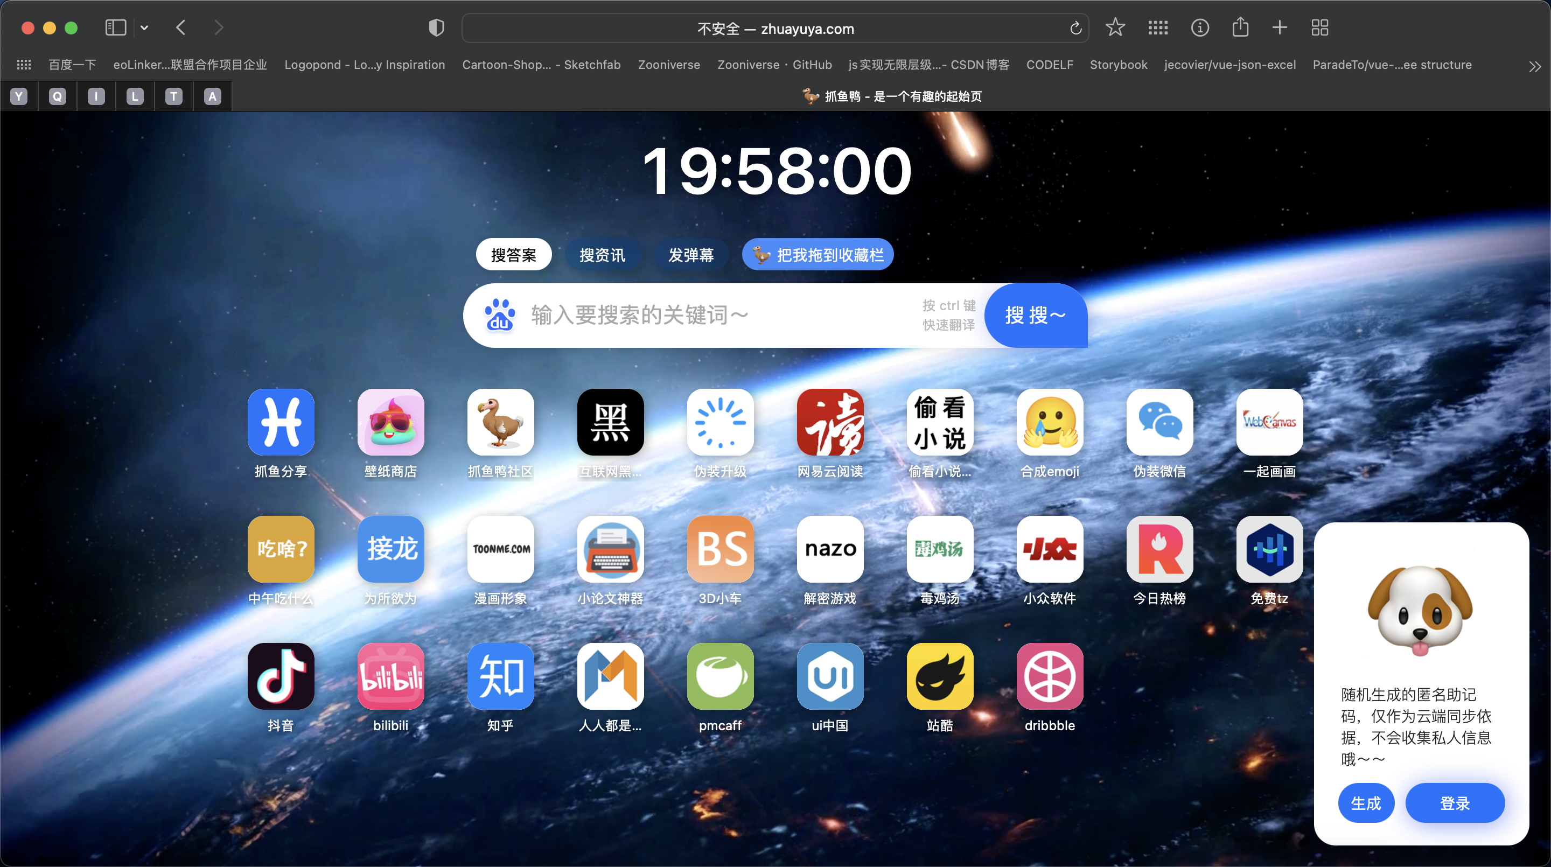Open the privacy shield report icon
1551x867 pixels.
[x=436, y=27]
